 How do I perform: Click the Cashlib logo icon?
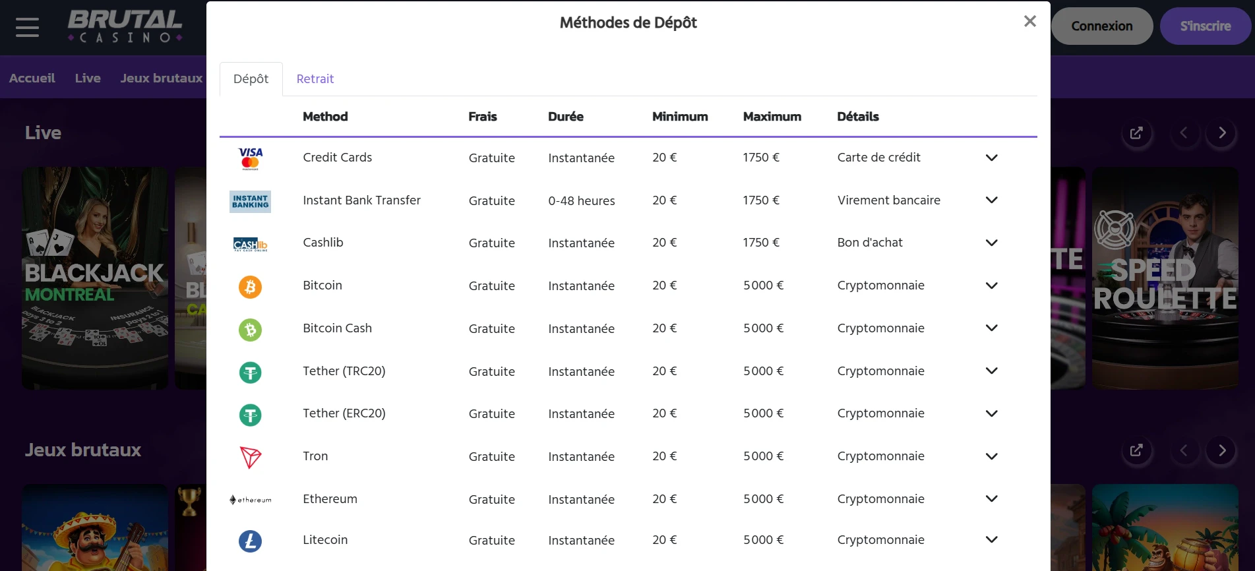(250, 245)
